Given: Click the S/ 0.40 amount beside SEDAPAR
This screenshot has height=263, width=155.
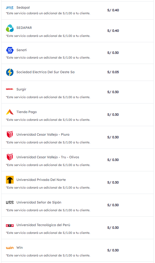Looking at the screenshot, I should [x=113, y=31].
